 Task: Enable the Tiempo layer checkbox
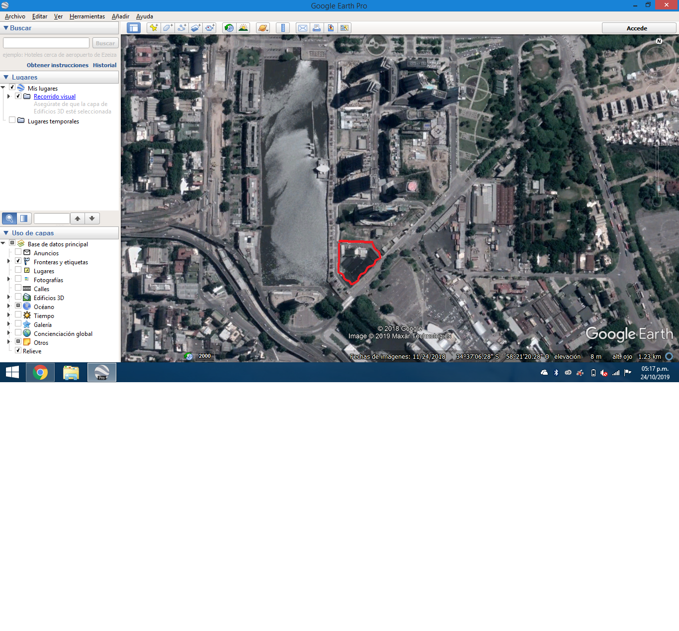click(x=18, y=315)
